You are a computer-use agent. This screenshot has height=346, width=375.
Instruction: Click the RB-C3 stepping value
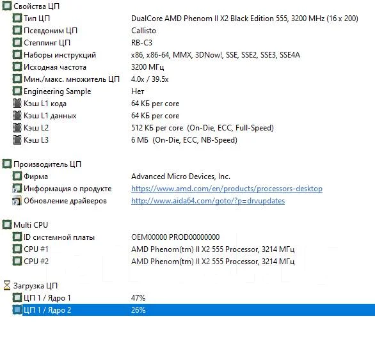click(141, 43)
